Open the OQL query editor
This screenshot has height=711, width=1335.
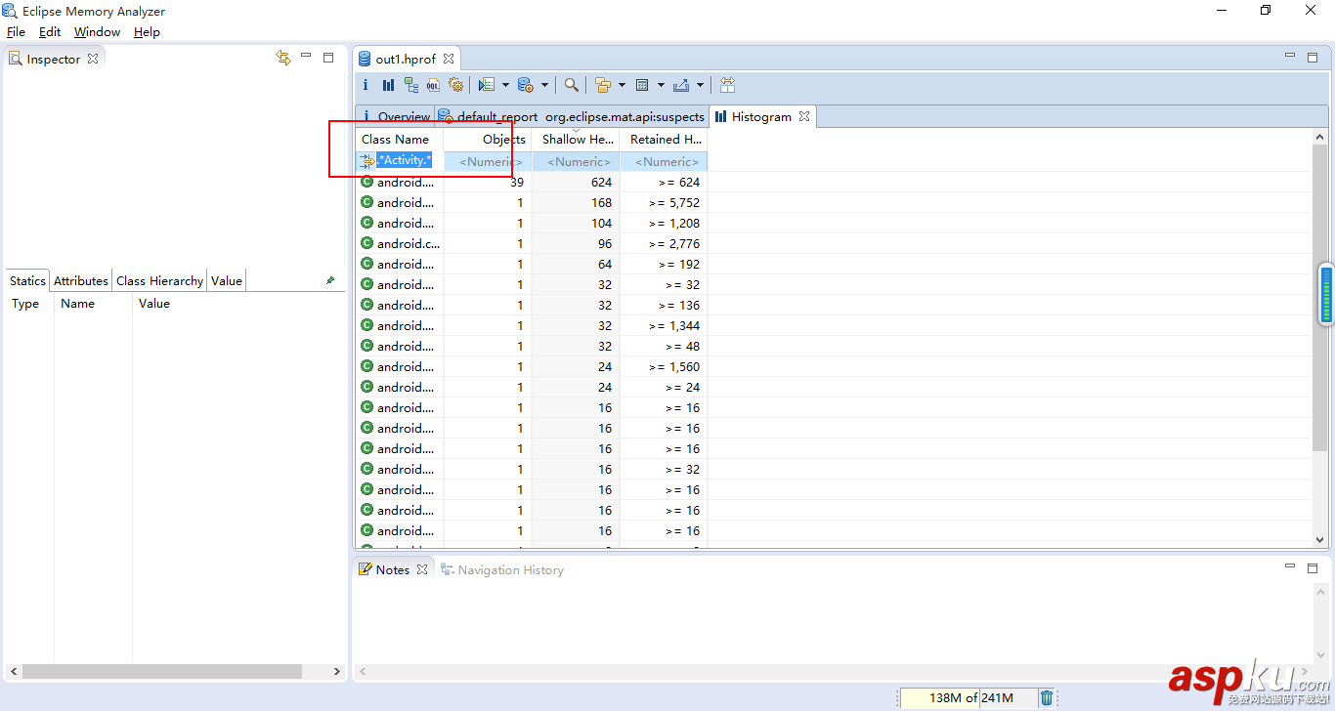click(433, 85)
